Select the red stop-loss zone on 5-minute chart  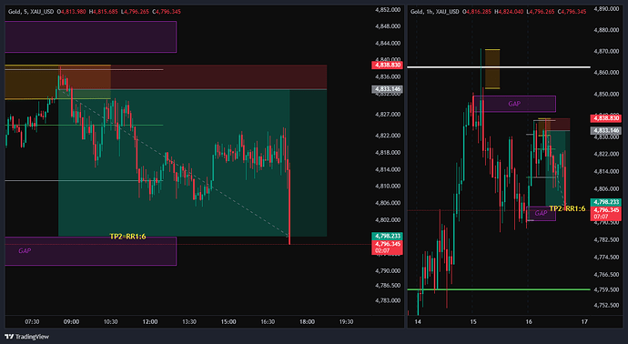(x=193, y=76)
